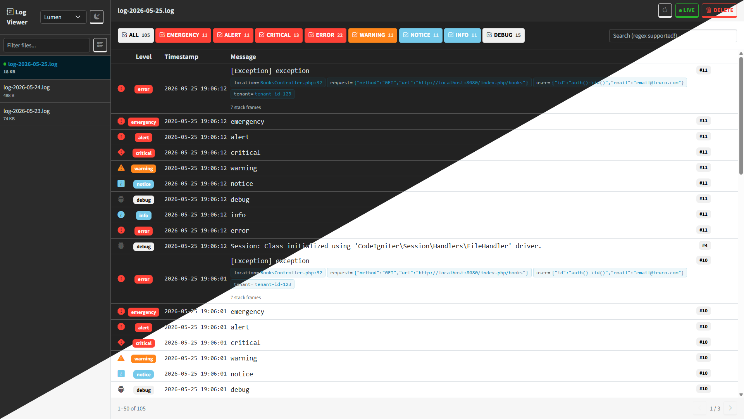Click the warning triangle icon on the 19:06:12 row
The height and width of the screenshot is (419, 744).
[121, 168]
